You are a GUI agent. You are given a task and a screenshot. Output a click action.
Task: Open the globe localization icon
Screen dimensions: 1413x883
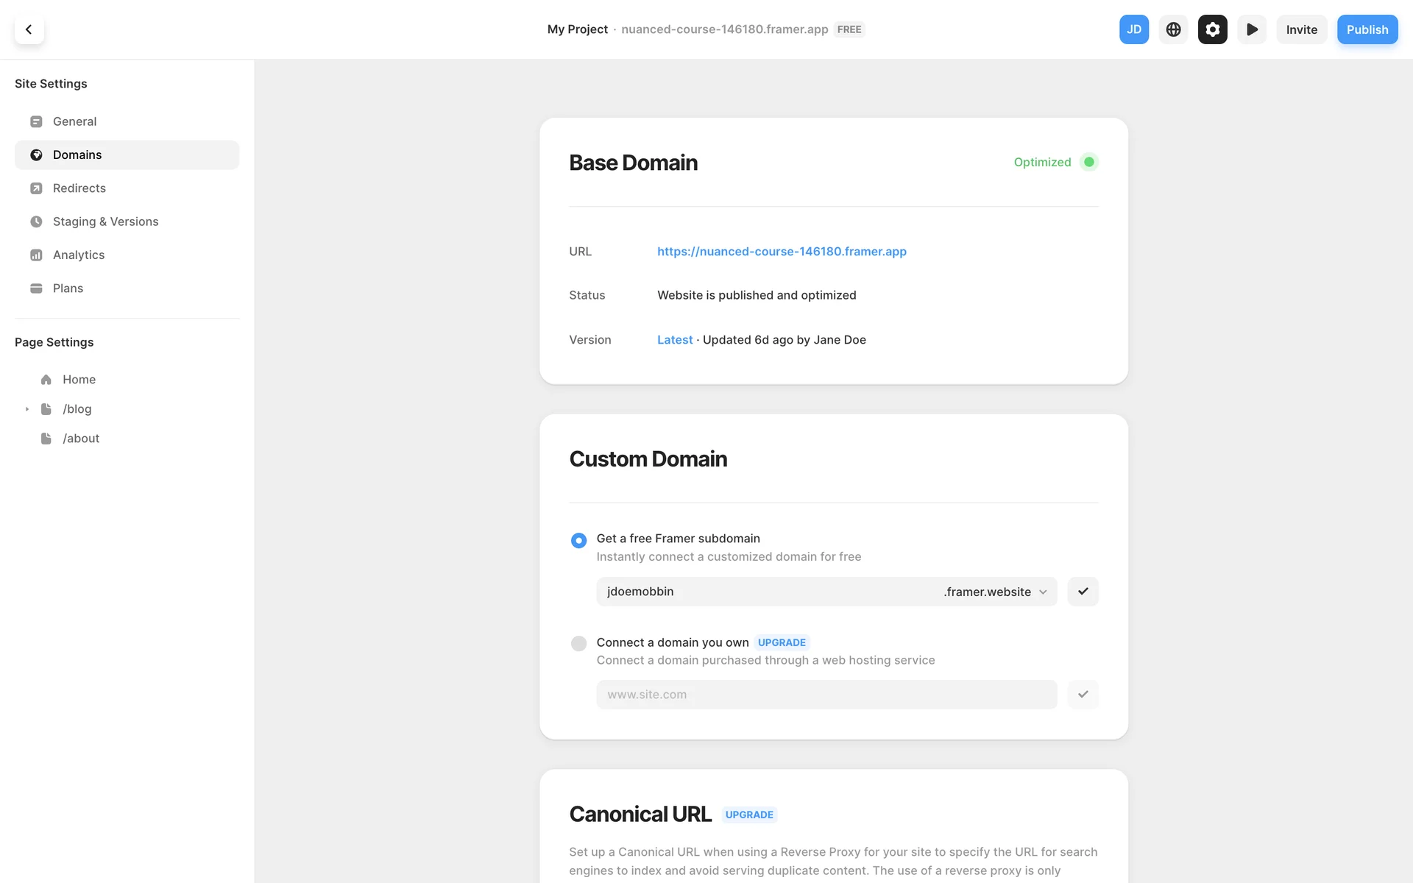click(x=1173, y=29)
